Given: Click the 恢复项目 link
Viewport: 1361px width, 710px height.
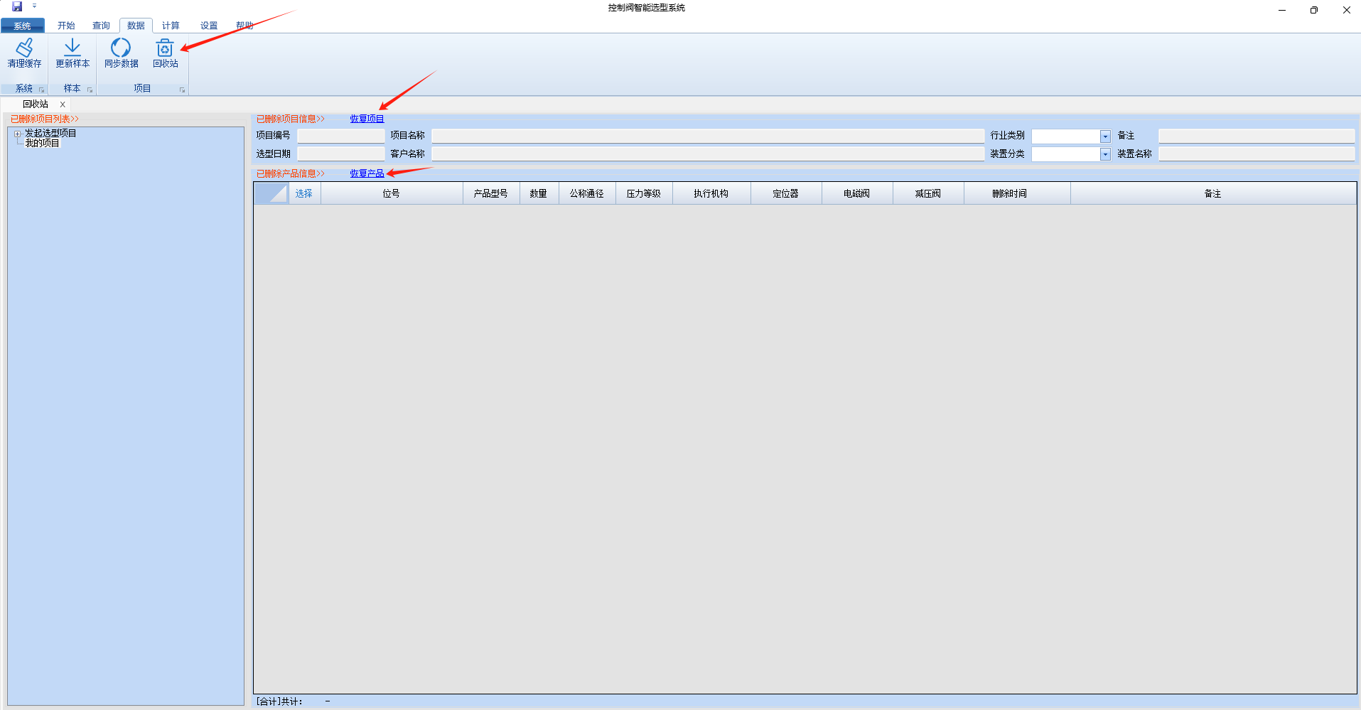Looking at the screenshot, I should coord(367,119).
